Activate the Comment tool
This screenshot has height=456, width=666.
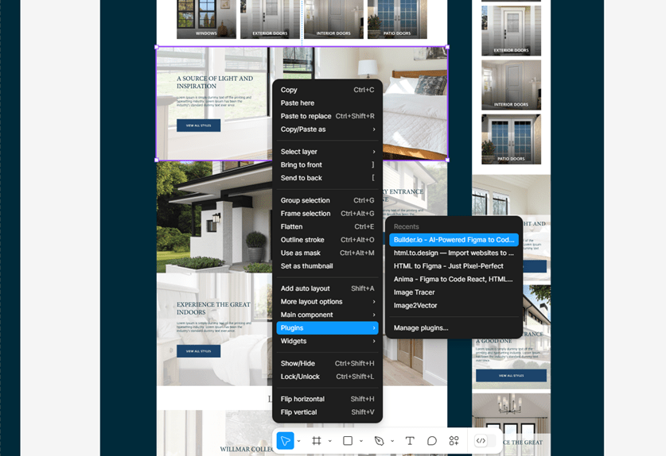(x=432, y=441)
